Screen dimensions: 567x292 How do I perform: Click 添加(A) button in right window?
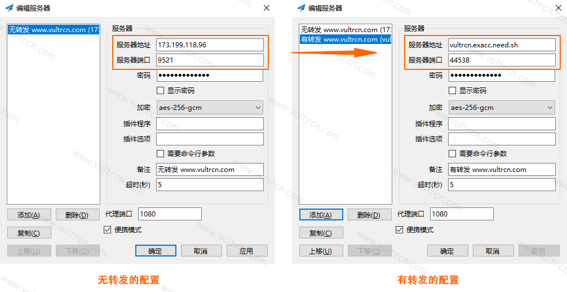(321, 215)
